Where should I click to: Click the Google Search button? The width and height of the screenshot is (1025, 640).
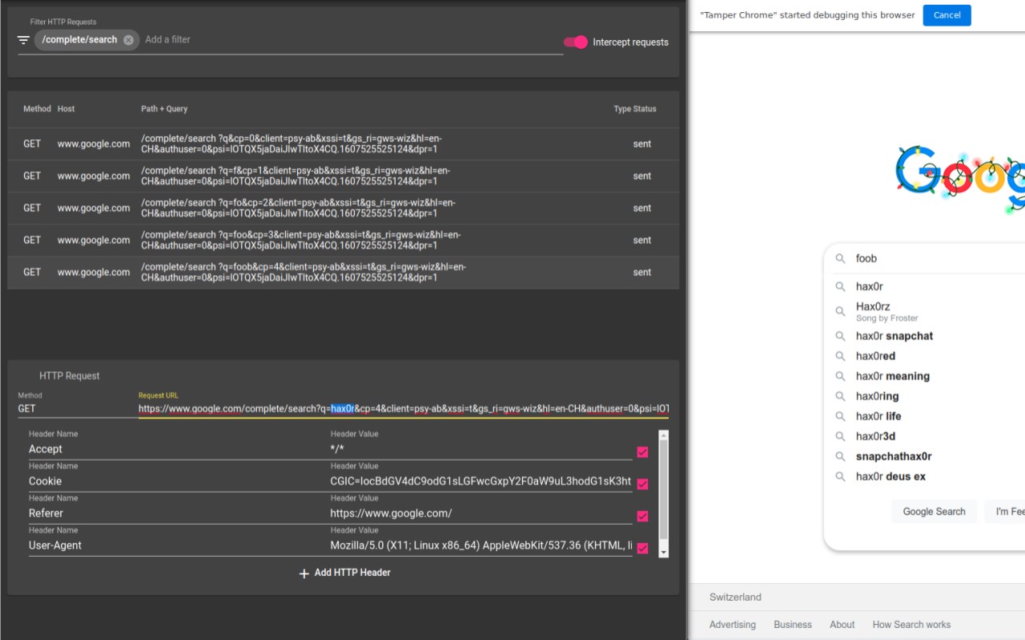pyautogui.click(x=934, y=512)
